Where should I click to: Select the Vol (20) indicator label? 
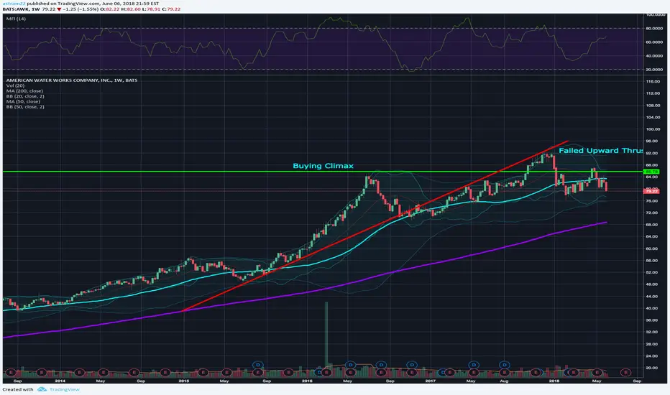[15, 85]
